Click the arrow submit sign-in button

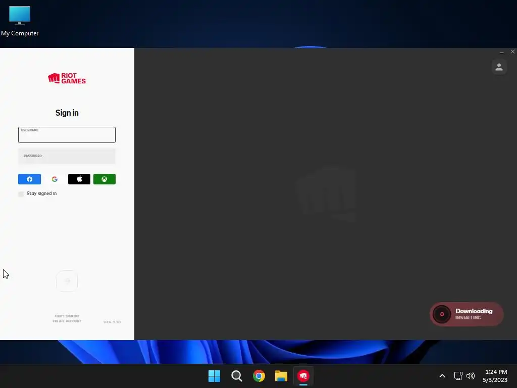coord(67,281)
